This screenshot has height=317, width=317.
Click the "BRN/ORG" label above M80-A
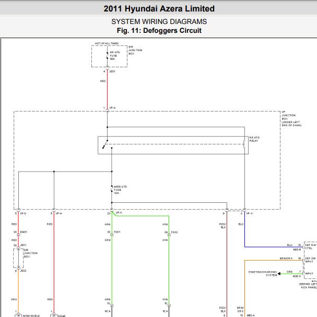(240, 310)
